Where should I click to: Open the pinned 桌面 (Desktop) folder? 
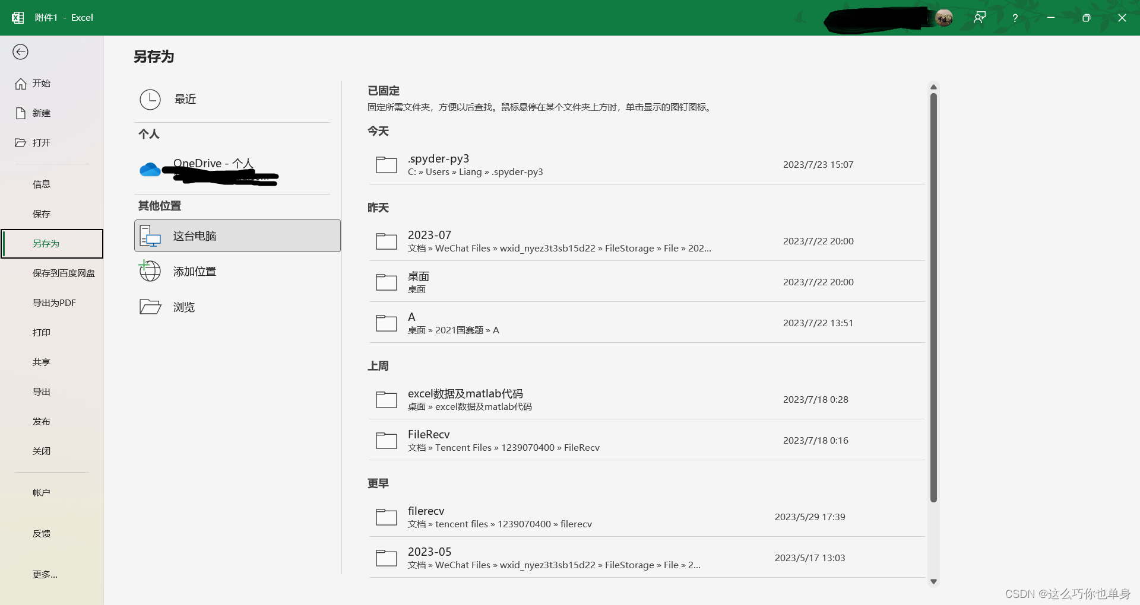[534, 282]
